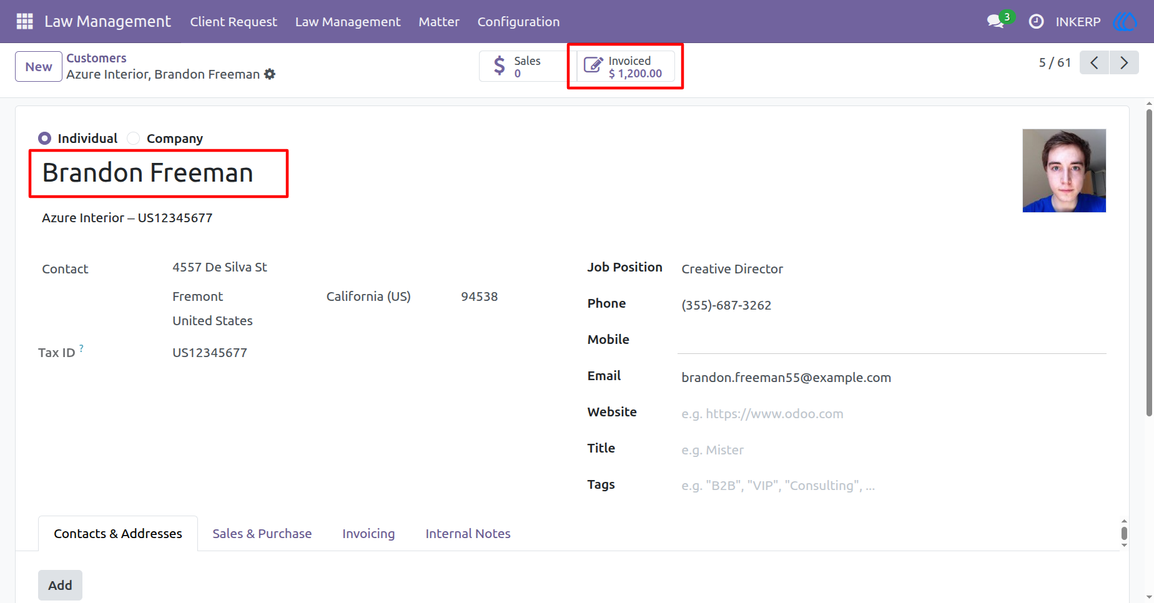Select the Company radio option

[x=133, y=138]
